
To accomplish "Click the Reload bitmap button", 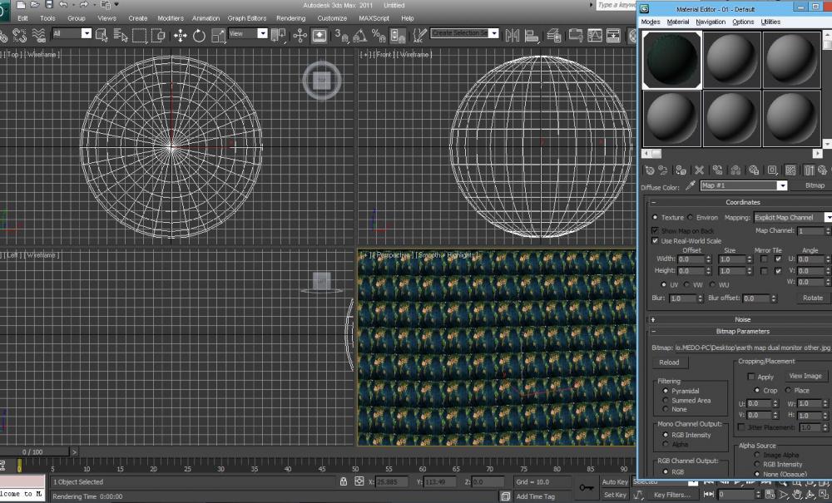I will tap(669, 362).
